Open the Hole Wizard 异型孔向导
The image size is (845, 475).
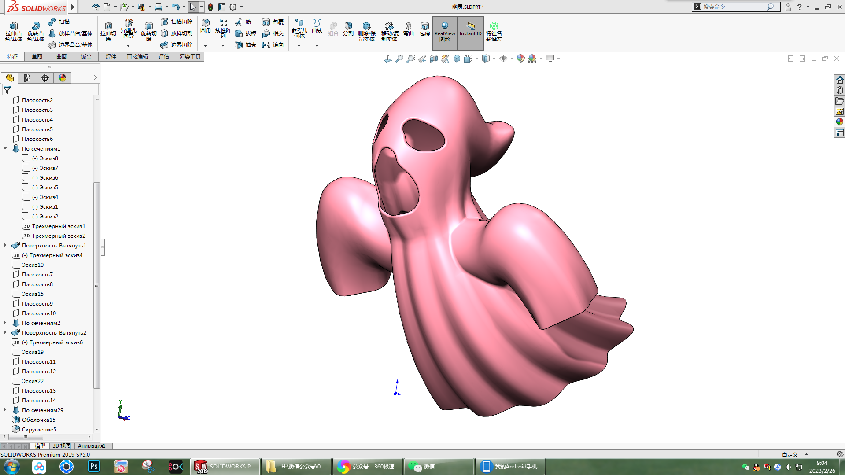128,29
